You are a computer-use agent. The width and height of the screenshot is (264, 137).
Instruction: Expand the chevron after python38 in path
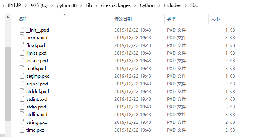coord(81,6)
